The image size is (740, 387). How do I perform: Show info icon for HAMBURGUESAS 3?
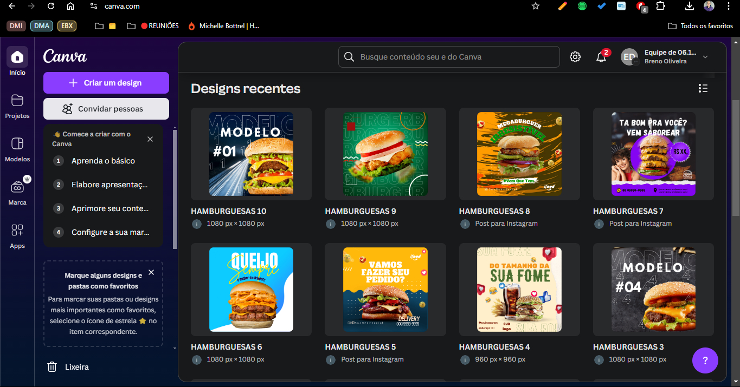pos(599,359)
